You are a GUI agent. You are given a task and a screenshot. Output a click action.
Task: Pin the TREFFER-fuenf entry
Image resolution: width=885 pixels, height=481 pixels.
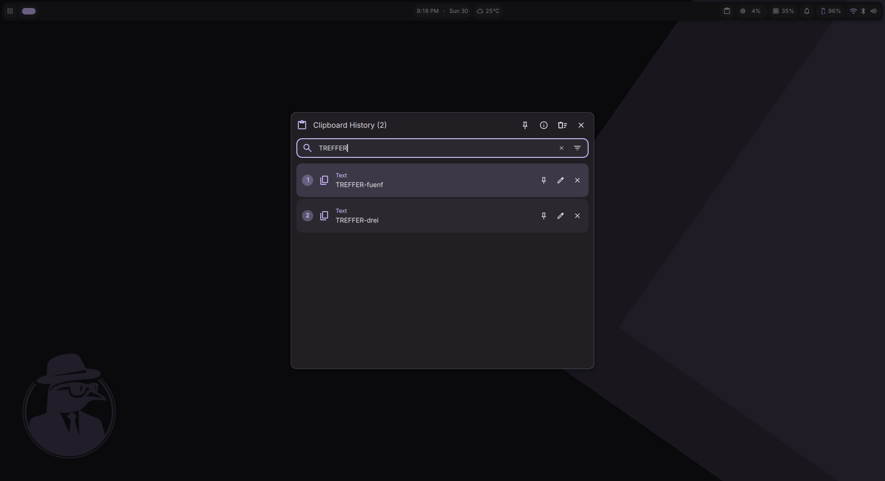click(x=544, y=180)
